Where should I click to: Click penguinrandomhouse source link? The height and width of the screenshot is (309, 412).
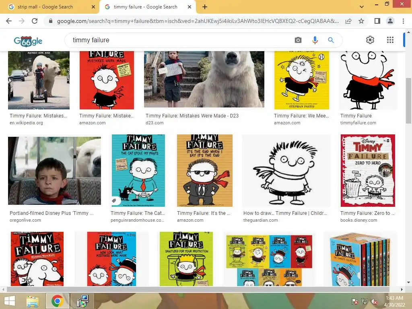point(138,220)
